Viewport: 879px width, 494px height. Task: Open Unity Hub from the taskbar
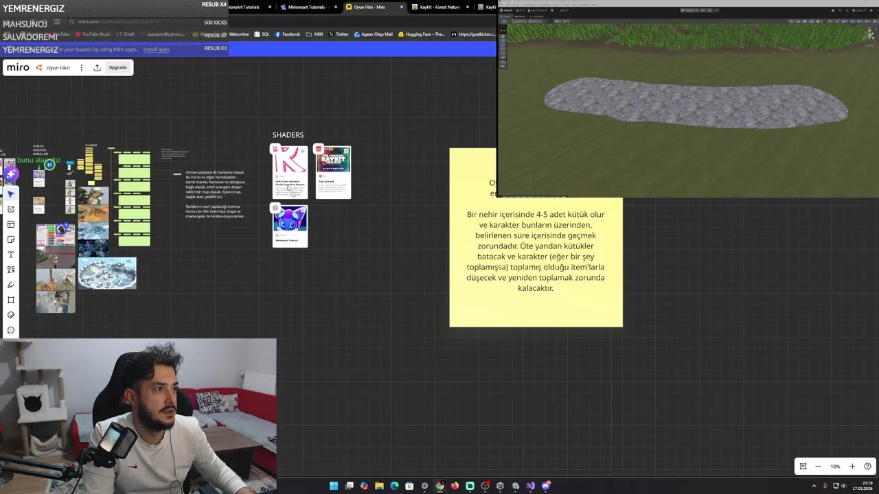click(x=500, y=486)
